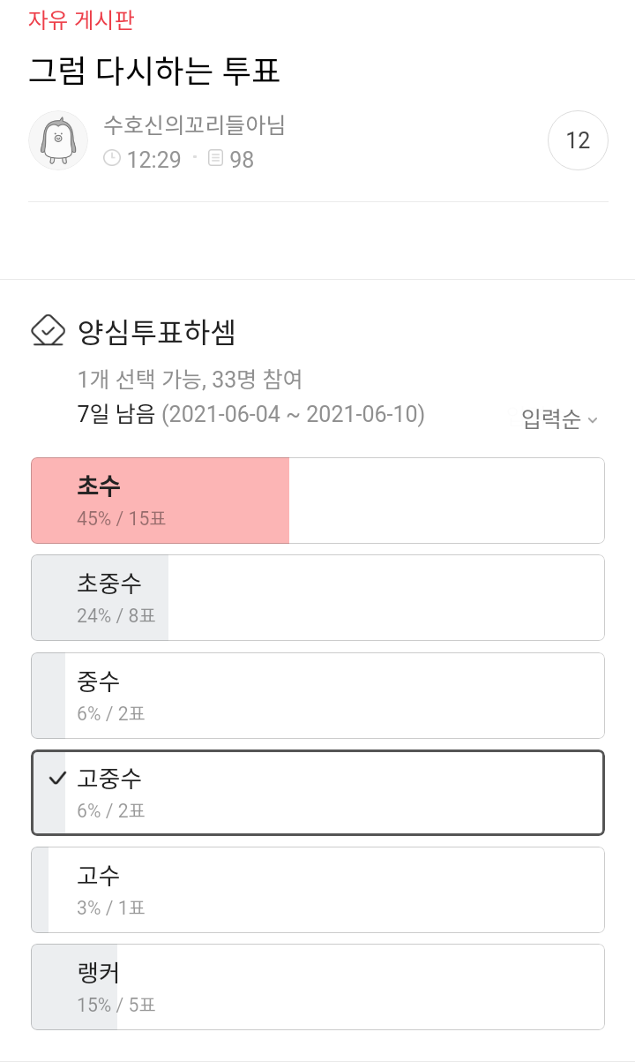
Task: Click the view count document icon
Action: 215,159
